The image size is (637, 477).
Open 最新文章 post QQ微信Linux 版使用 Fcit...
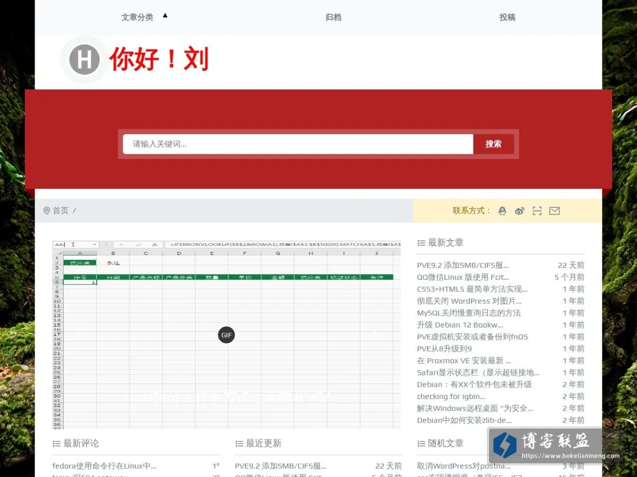(463, 277)
